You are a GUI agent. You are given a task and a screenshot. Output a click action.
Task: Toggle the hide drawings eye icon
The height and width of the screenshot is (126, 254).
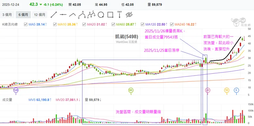(x=129, y=15)
